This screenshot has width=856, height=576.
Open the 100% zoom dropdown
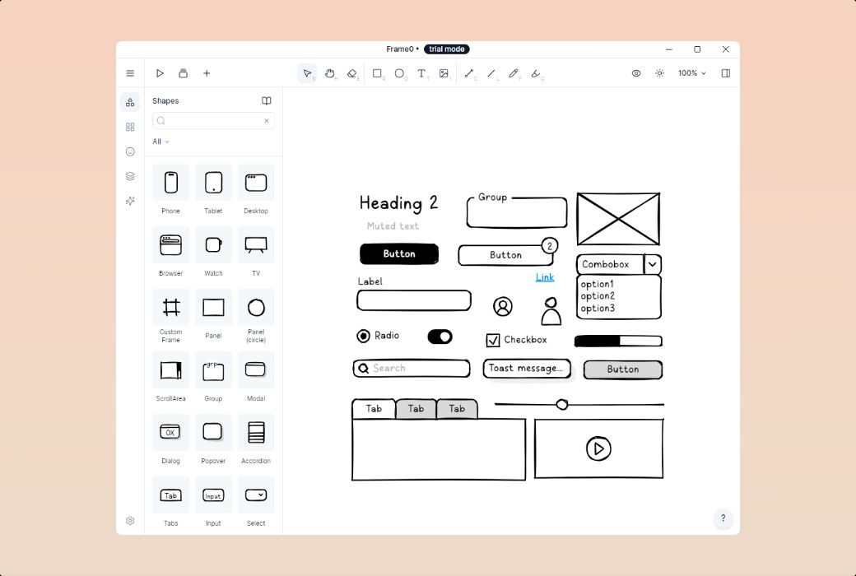point(691,73)
